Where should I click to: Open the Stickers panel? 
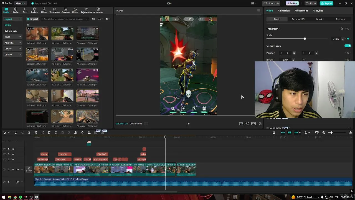click(x=34, y=11)
